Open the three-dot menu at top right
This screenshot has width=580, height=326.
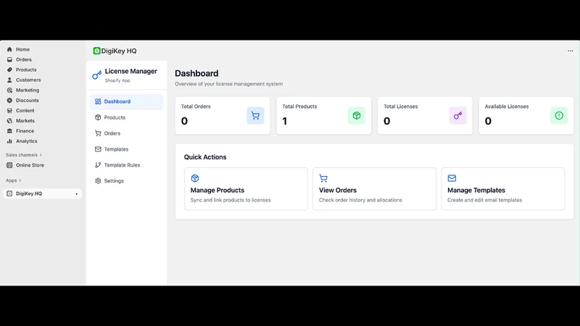click(x=571, y=51)
